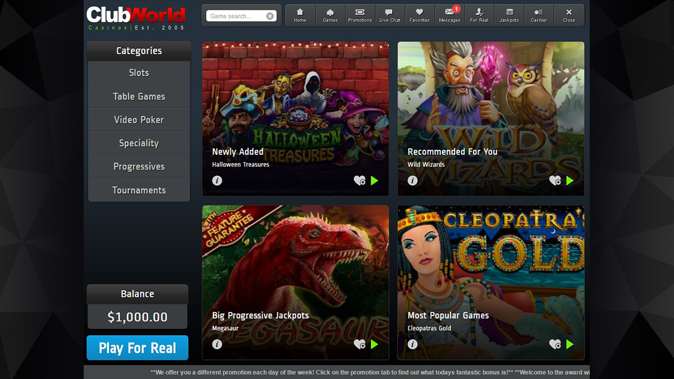This screenshot has width=674, height=379.
Task: Select the Speciality category
Action: 139,143
